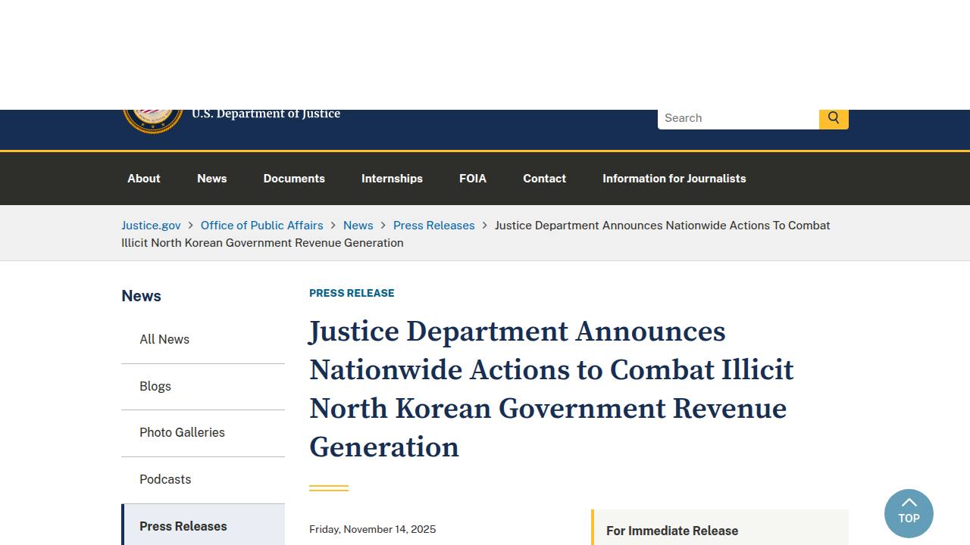
Task: Click the PRESS RELEASE label
Action: coord(352,293)
